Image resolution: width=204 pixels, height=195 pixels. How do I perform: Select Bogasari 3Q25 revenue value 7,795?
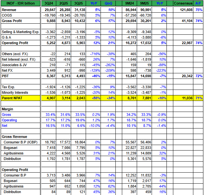[81, 148]
